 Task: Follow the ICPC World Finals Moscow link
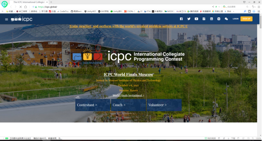pyautogui.click(x=128, y=74)
